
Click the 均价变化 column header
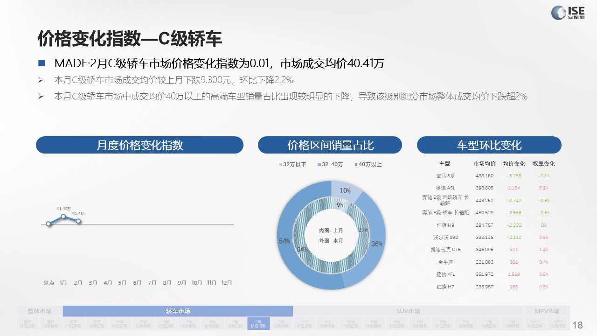coord(514,164)
